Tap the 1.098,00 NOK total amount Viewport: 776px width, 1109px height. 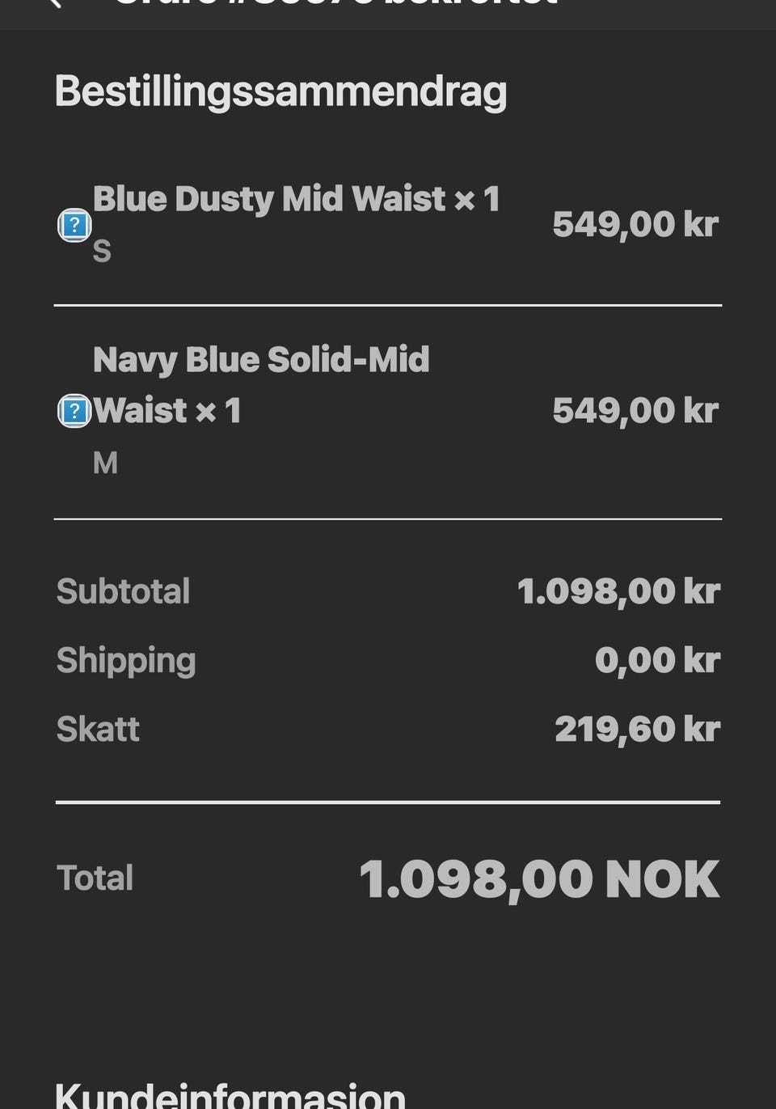click(x=539, y=879)
